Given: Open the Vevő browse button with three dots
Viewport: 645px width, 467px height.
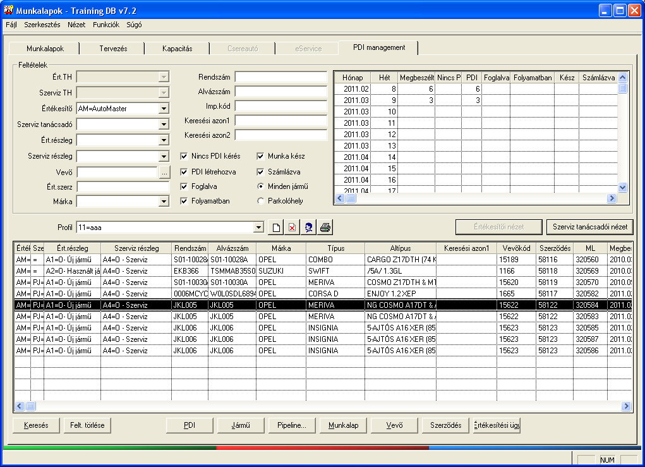Looking at the screenshot, I should tap(164, 173).
